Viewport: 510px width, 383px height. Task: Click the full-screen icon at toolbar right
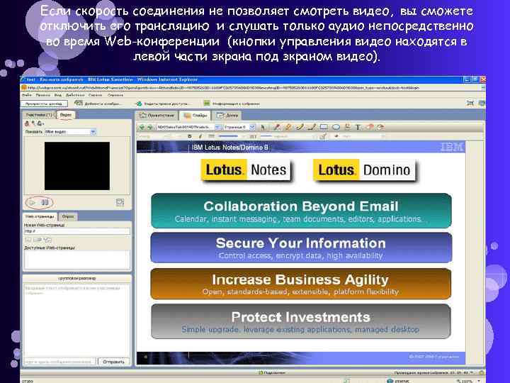pos(470,104)
